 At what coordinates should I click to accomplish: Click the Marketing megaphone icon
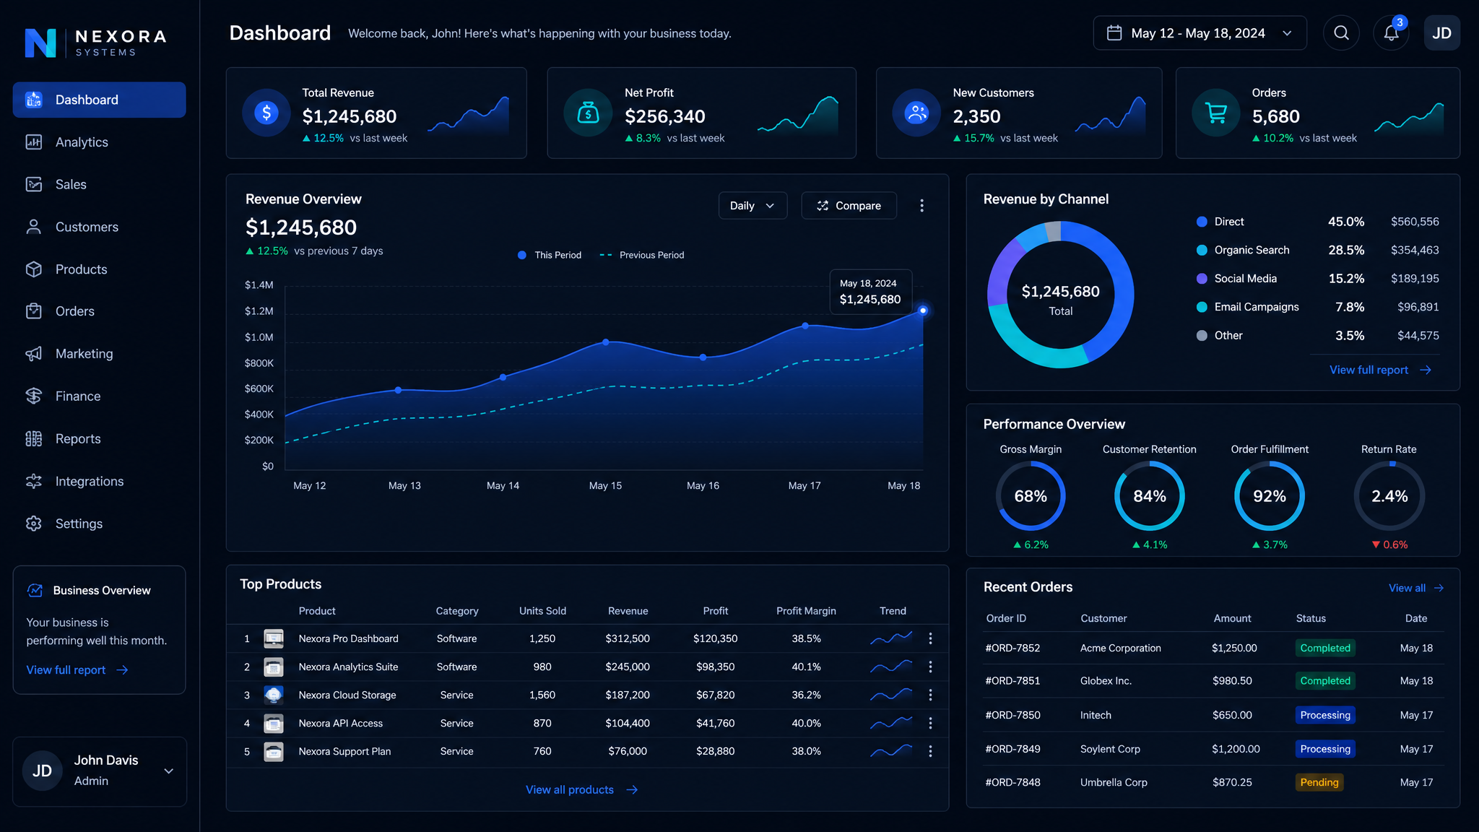(x=34, y=354)
